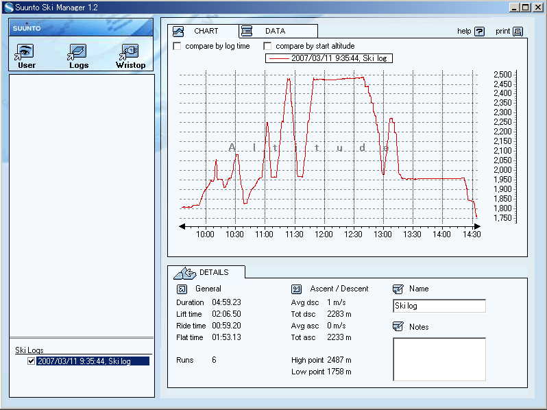Image resolution: width=547 pixels, height=410 pixels.
Task: Click the print icon
Action: [x=518, y=32]
